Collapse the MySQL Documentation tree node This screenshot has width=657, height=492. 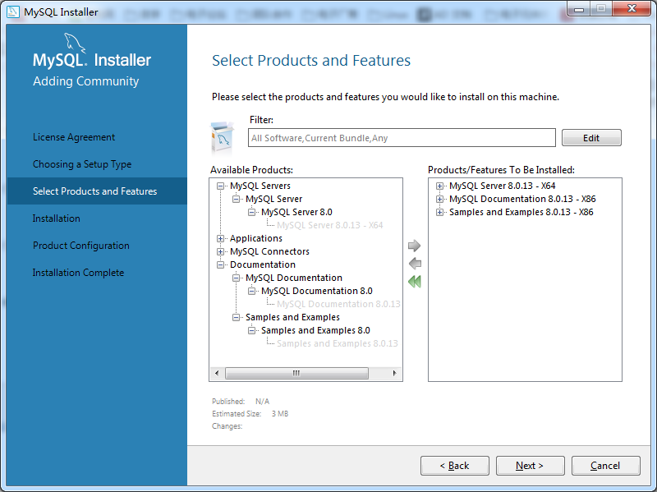pyautogui.click(x=236, y=278)
